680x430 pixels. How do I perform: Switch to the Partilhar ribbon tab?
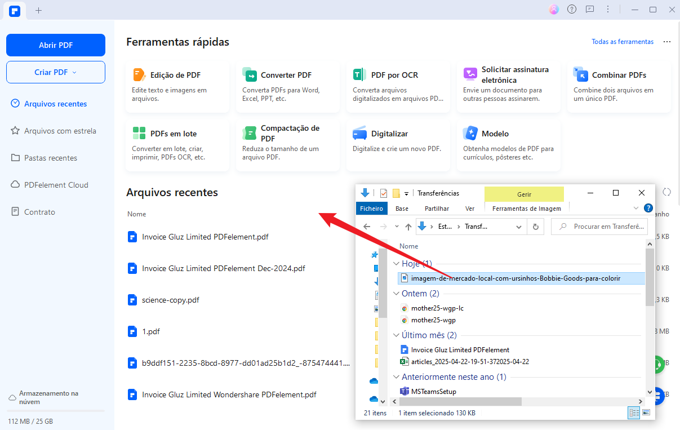click(x=437, y=208)
